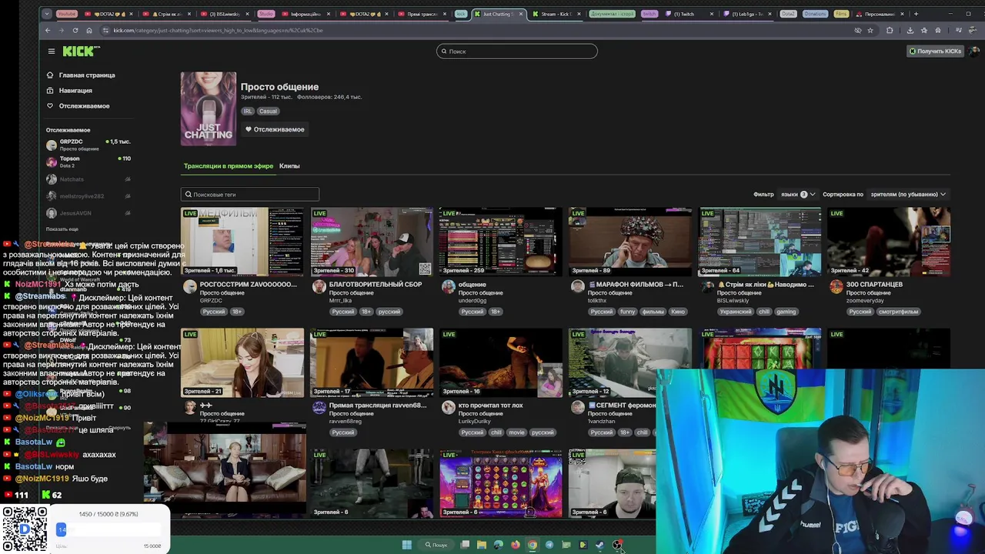This screenshot has height=554, width=985.
Task: Open кто прочитал тот лох stream title
Action: coord(490,405)
